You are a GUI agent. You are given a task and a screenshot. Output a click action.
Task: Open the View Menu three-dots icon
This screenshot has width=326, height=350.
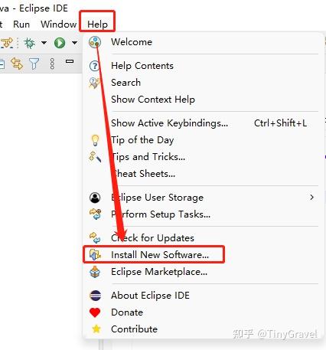click(x=52, y=64)
